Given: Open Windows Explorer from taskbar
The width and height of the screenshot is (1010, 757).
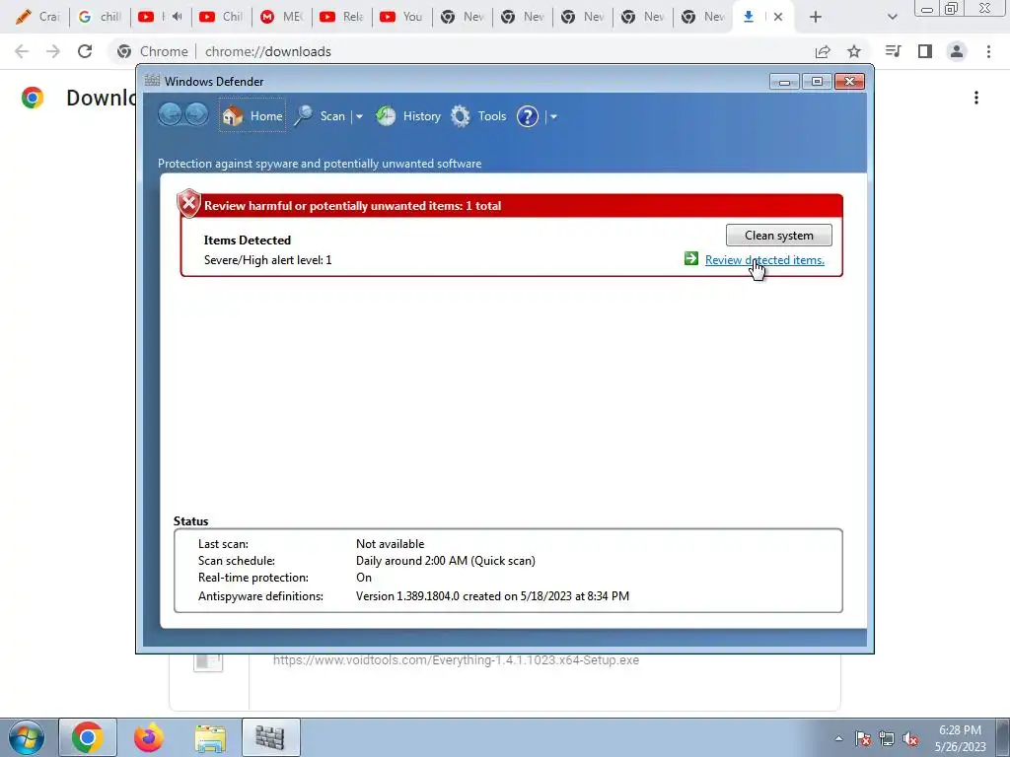Looking at the screenshot, I should [210, 737].
